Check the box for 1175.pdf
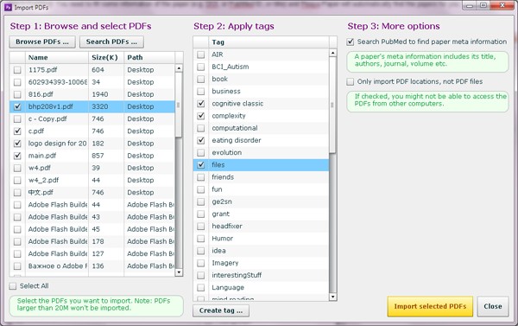The height and width of the screenshot is (326, 518). 17,70
